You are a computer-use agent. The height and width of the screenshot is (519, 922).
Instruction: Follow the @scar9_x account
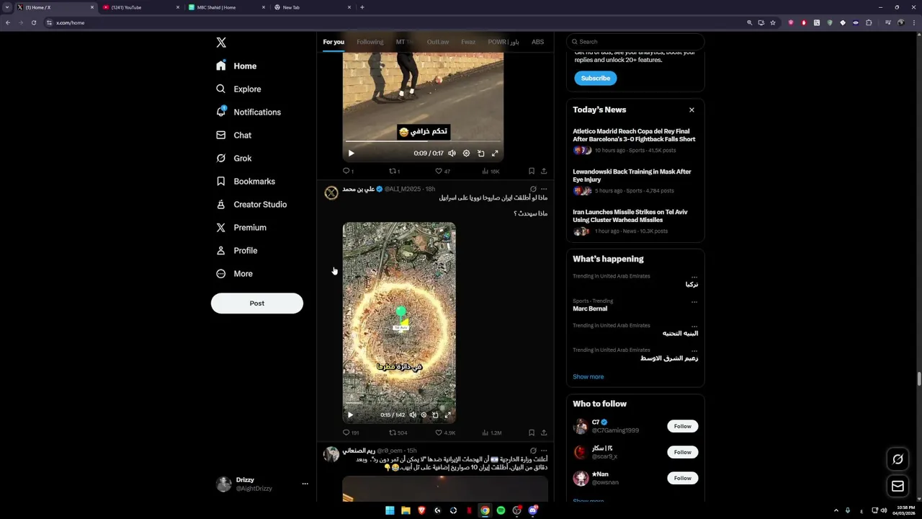coord(682,452)
